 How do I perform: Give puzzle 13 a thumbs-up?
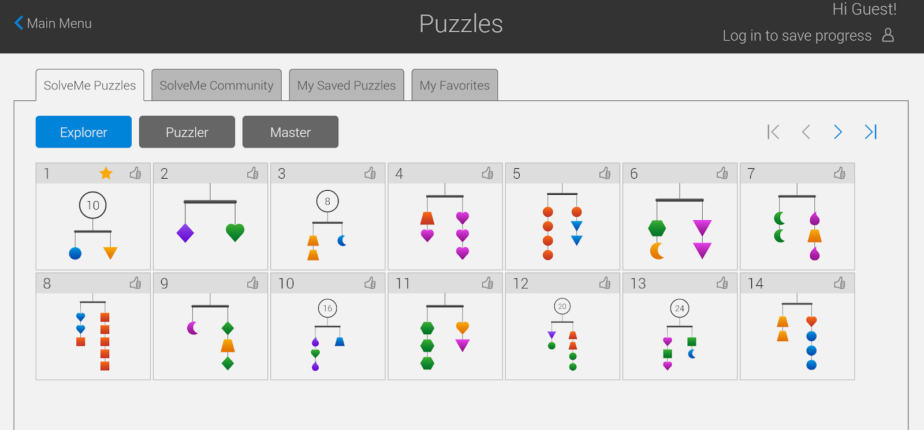click(722, 283)
